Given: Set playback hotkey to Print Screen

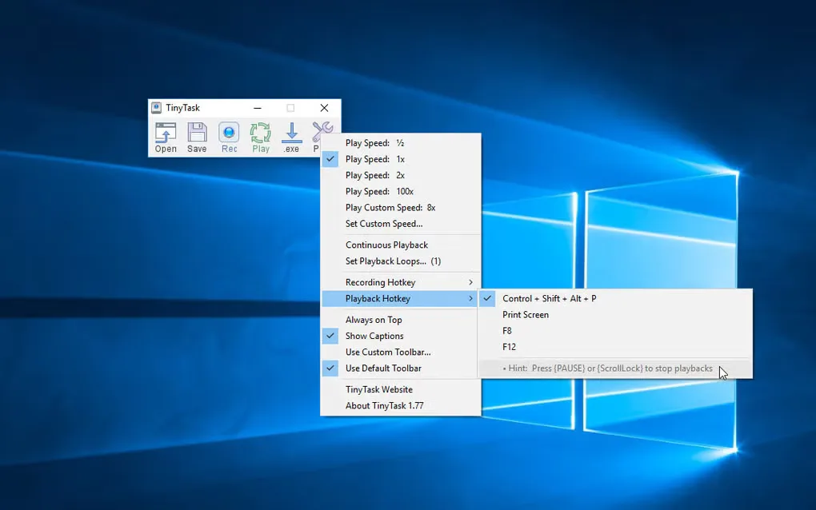Looking at the screenshot, I should pos(615,314).
